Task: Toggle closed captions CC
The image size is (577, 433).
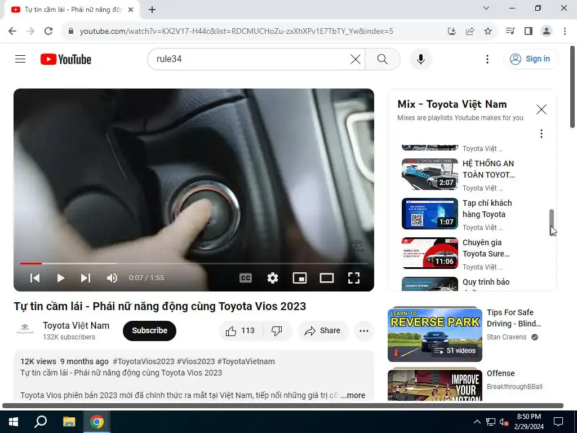Action: click(246, 277)
